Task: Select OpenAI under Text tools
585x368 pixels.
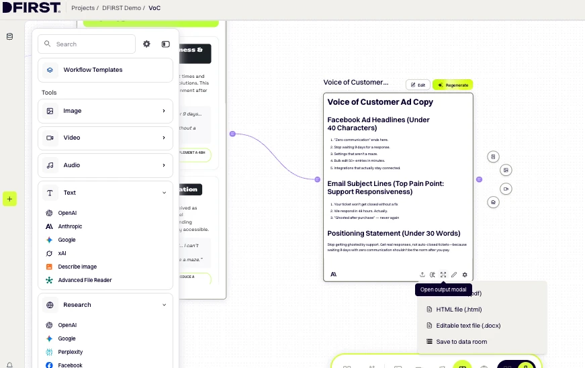Action: pos(67,213)
